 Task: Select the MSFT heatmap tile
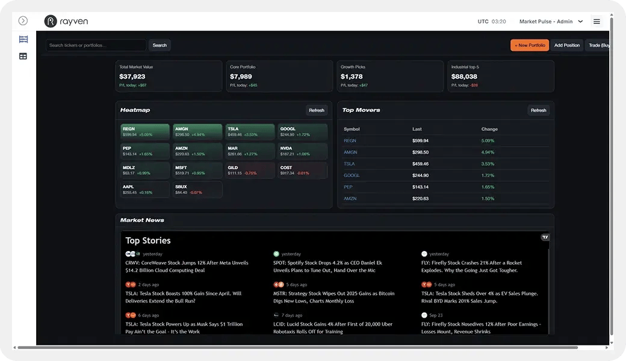[197, 171]
